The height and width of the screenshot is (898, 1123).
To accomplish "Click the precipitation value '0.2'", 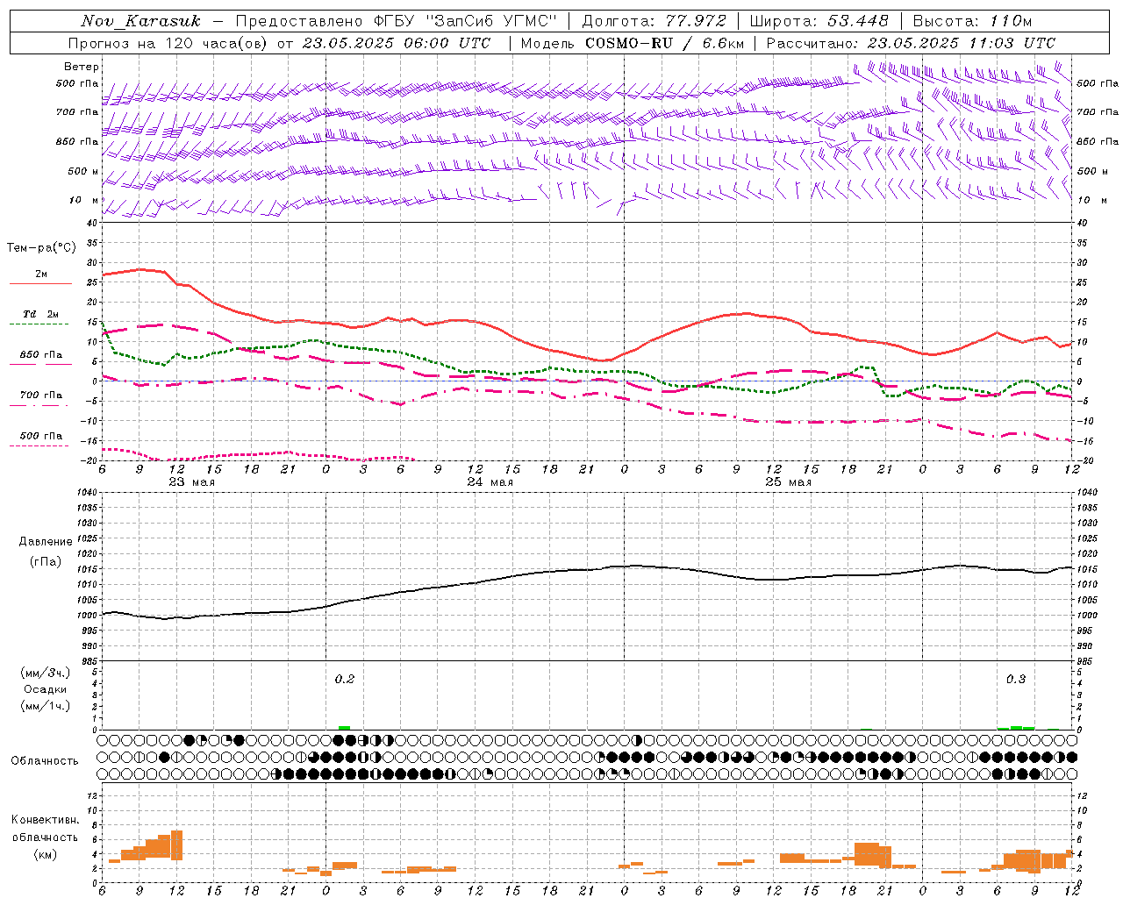I will (x=345, y=679).
